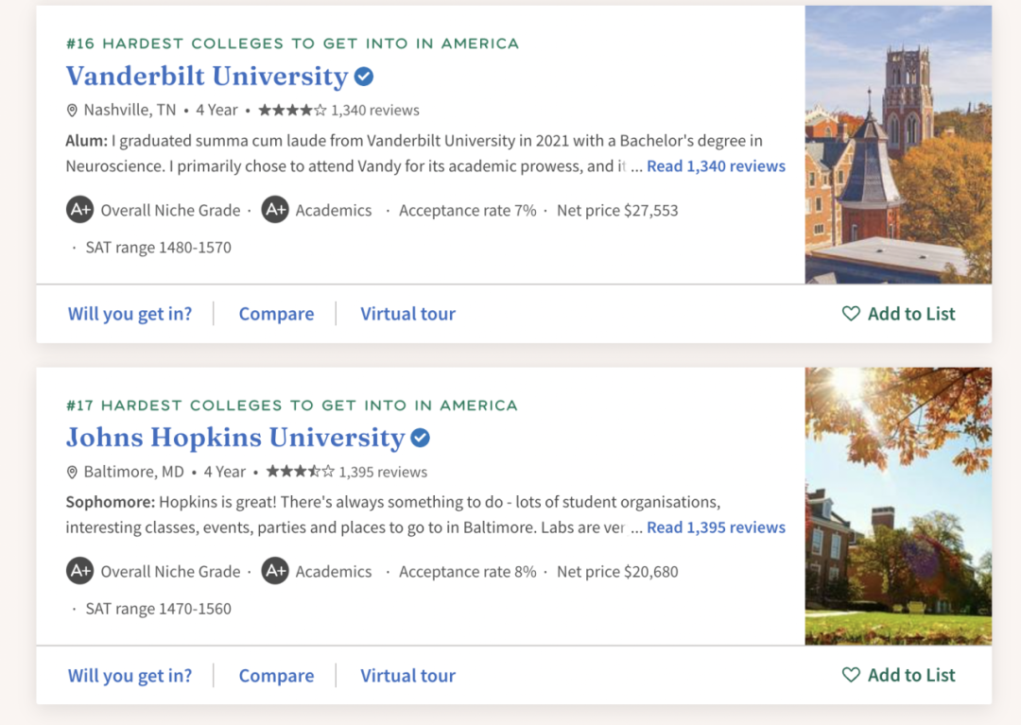This screenshot has height=725, width=1021.
Task: Open Virtual tour for Vanderbilt University
Action: pos(408,314)
